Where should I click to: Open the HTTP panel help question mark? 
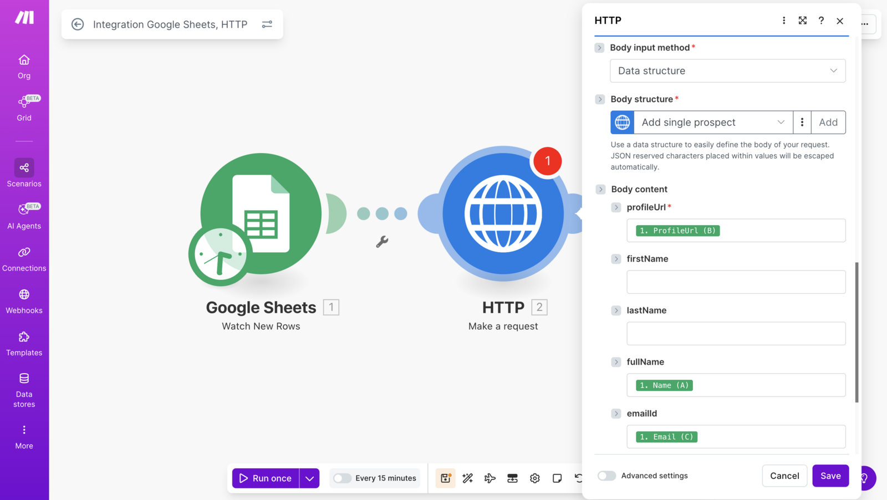point(821,21)
